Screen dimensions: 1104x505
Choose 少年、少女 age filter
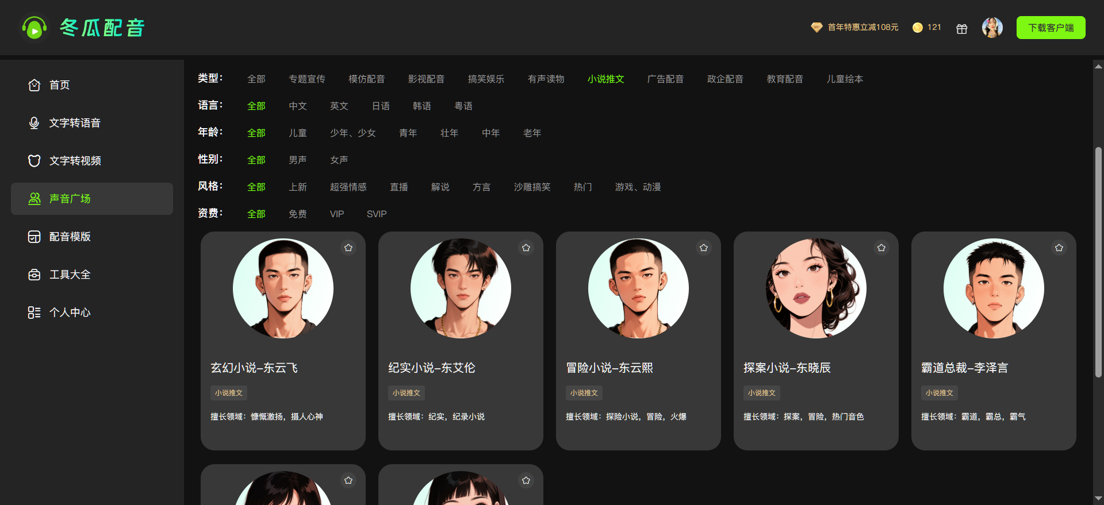click(353, 133)
